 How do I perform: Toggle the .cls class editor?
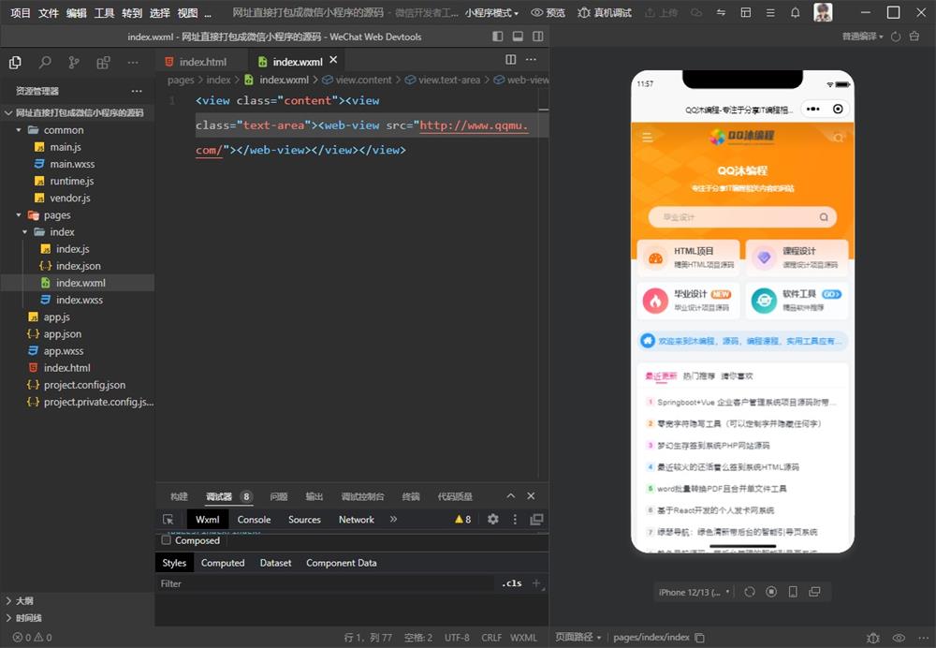pyautogui.click(x=512, y=583)
